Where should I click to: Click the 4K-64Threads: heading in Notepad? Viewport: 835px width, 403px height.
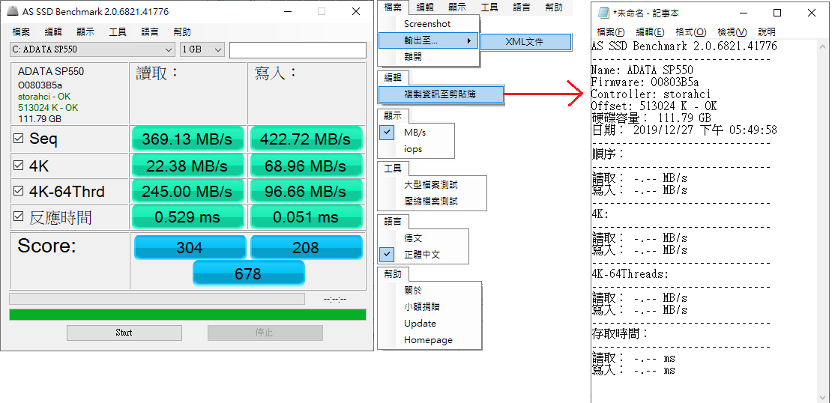630,274
